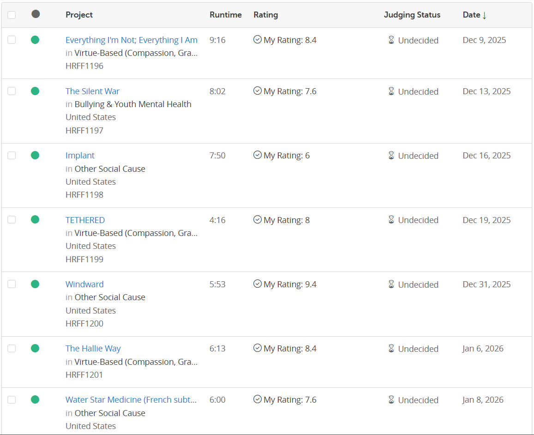Open the TETHERED project link
This screenshot has width=534, height=435.
(85, 220)
